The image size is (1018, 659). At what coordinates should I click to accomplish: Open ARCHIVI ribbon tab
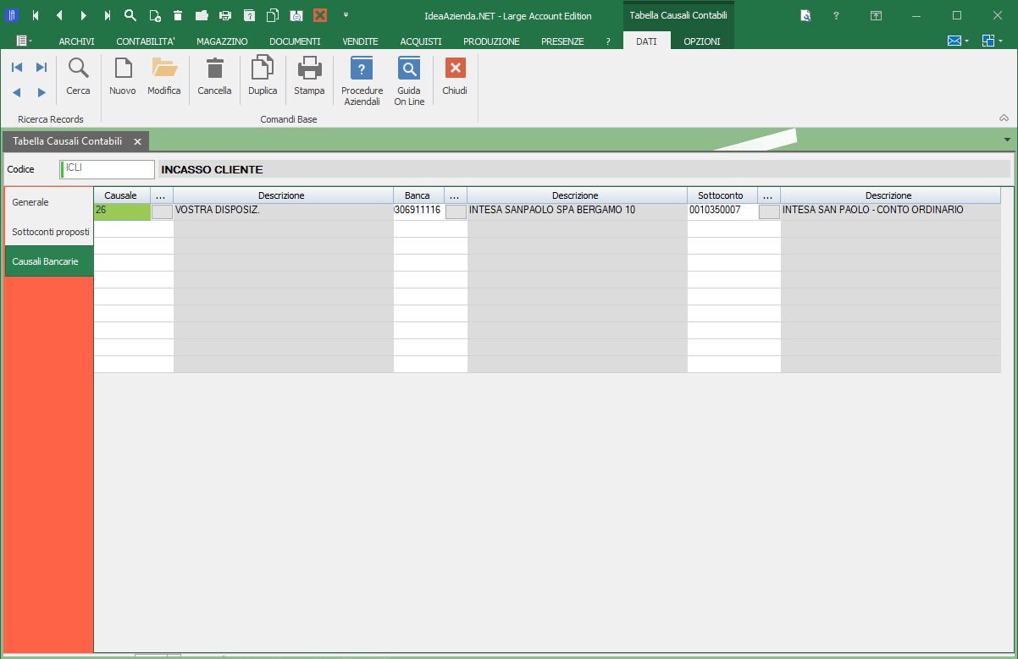click(x=76, y=41)
